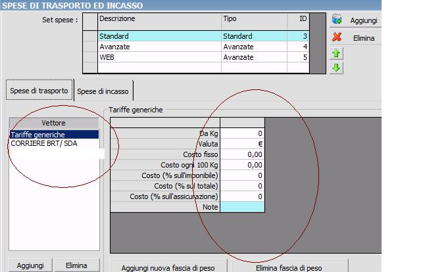Screen dimensions: 423x272
Task: Click the Vettore list header
Action: tap(54, 123)
